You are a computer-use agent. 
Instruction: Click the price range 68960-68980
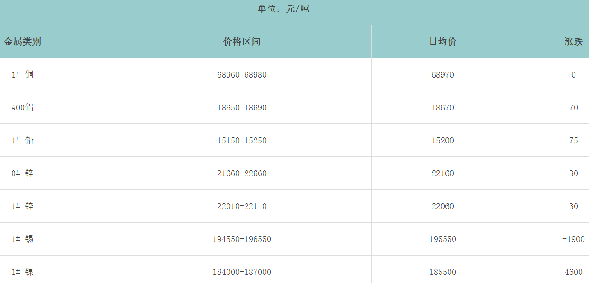[242, 75]
